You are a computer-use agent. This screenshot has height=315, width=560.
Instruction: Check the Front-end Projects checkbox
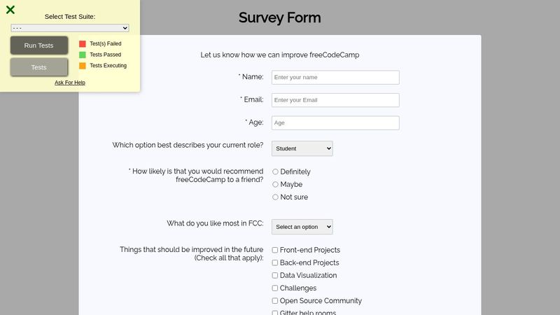click(x=275, y=250)
